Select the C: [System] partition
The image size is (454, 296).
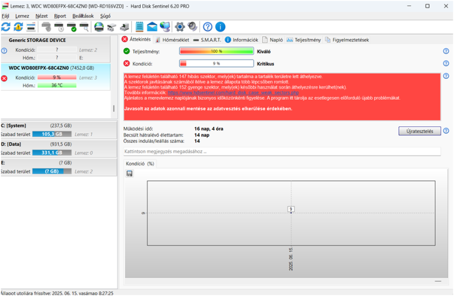[59, 130]
